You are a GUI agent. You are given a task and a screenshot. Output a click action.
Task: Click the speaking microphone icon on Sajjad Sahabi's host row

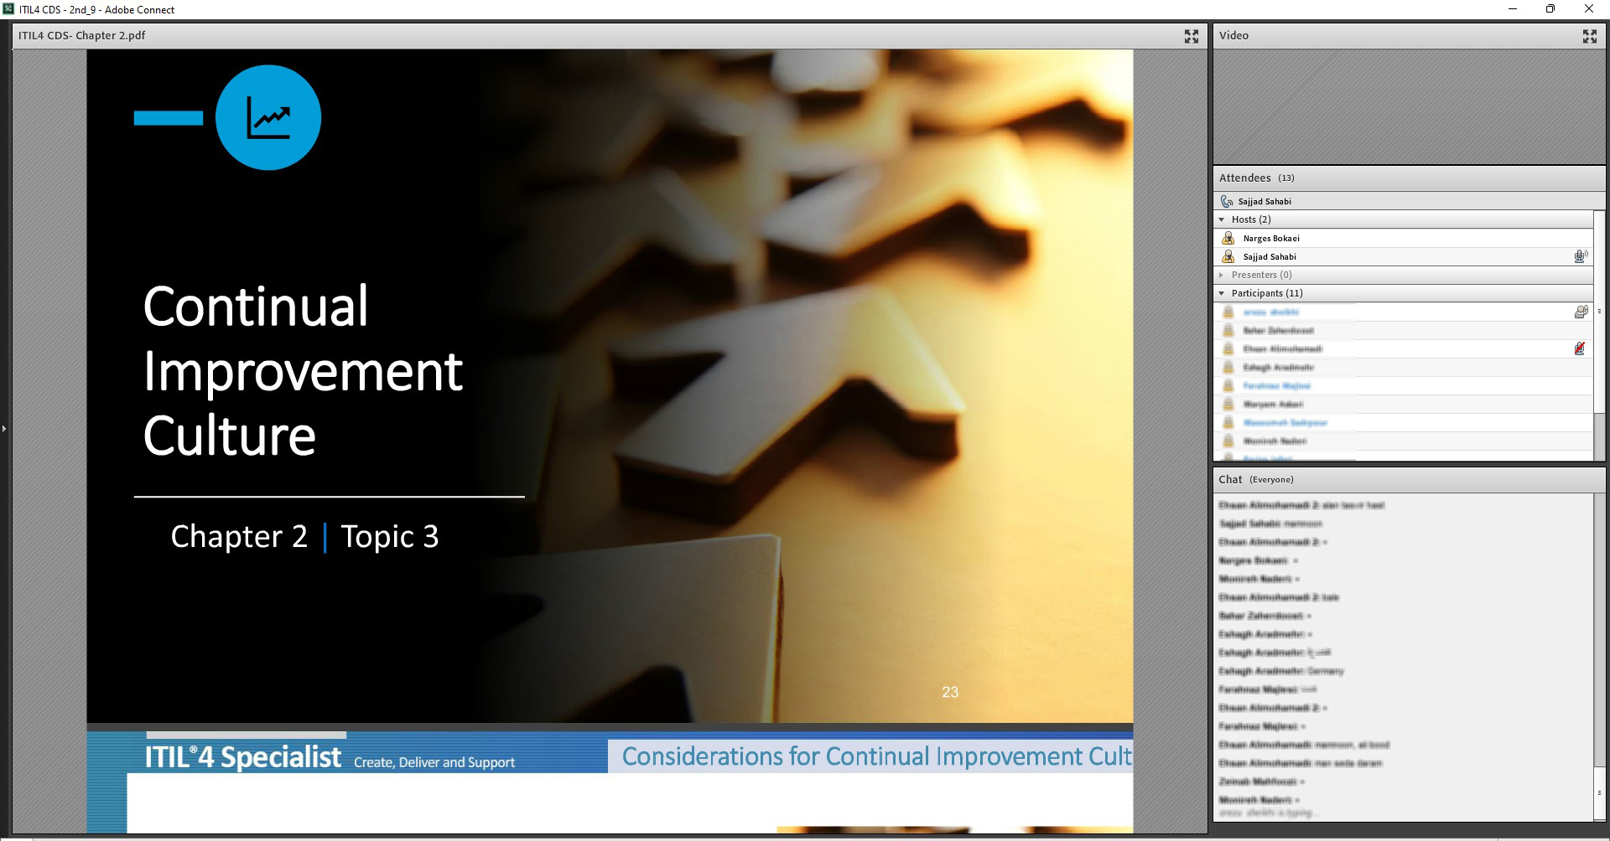pos(1581,257)
